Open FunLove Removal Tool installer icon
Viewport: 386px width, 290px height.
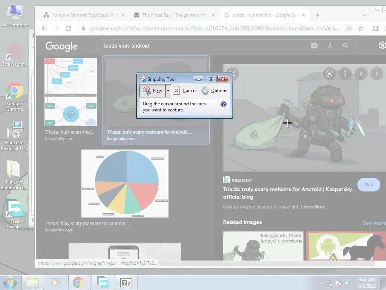[x=15, y=136]
